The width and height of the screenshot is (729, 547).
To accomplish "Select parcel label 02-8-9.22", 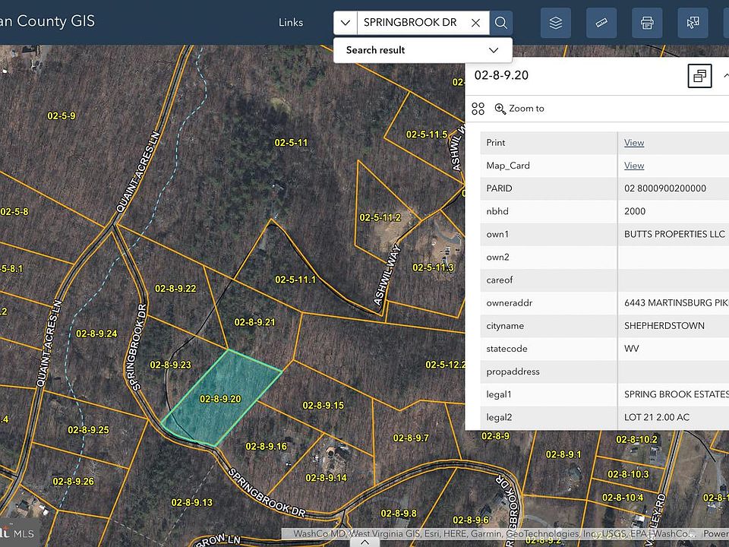I will pos(175,289).
